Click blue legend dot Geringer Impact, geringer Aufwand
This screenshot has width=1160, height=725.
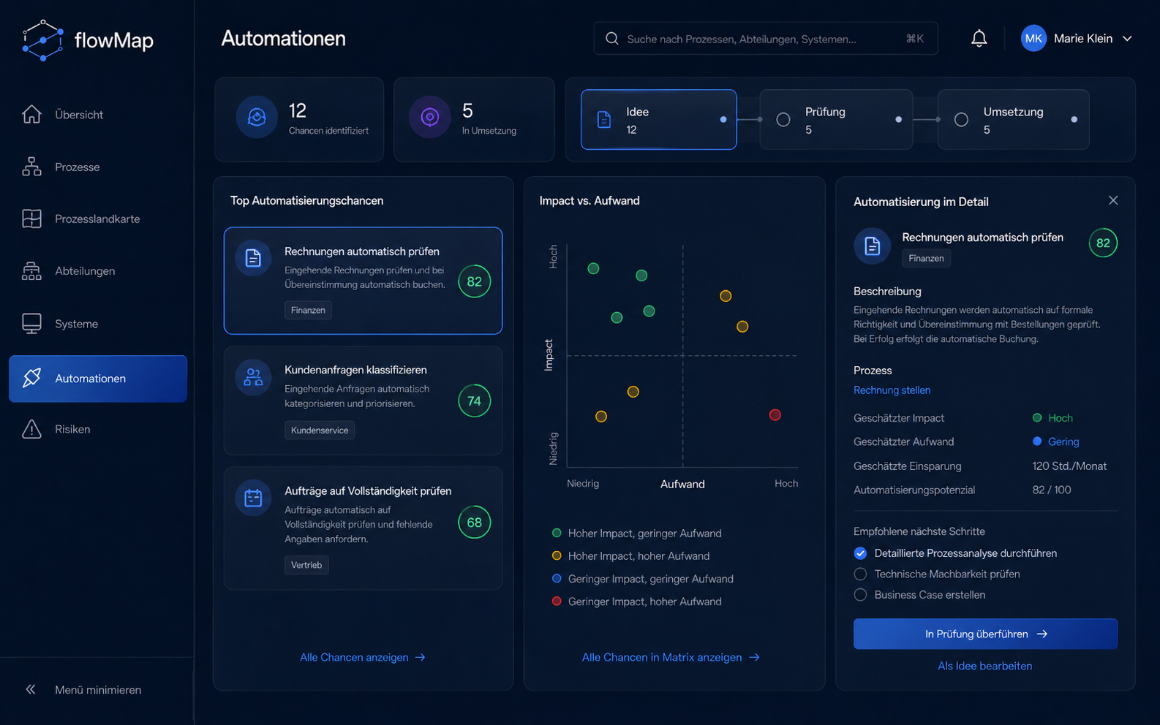point(557,579)
